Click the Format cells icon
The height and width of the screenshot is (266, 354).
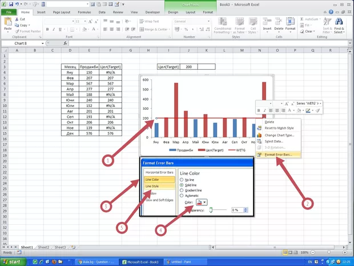[x=290, y=22]
